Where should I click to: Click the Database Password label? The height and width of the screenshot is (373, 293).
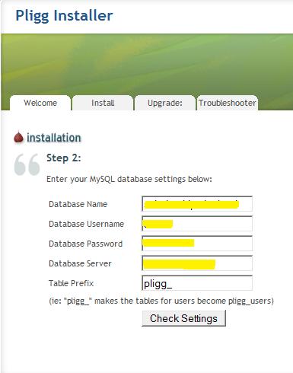(86, 244)
